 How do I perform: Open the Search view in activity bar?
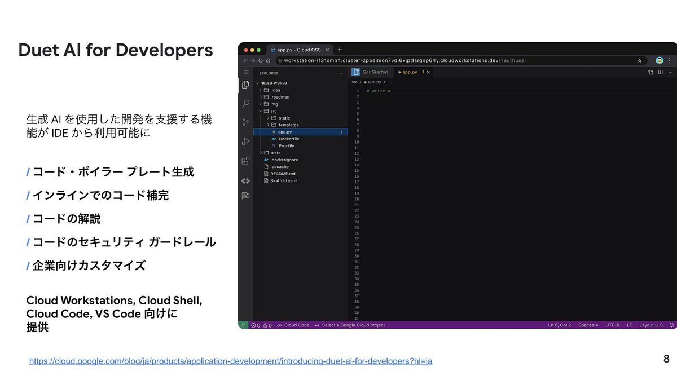[x=245, y=104]
